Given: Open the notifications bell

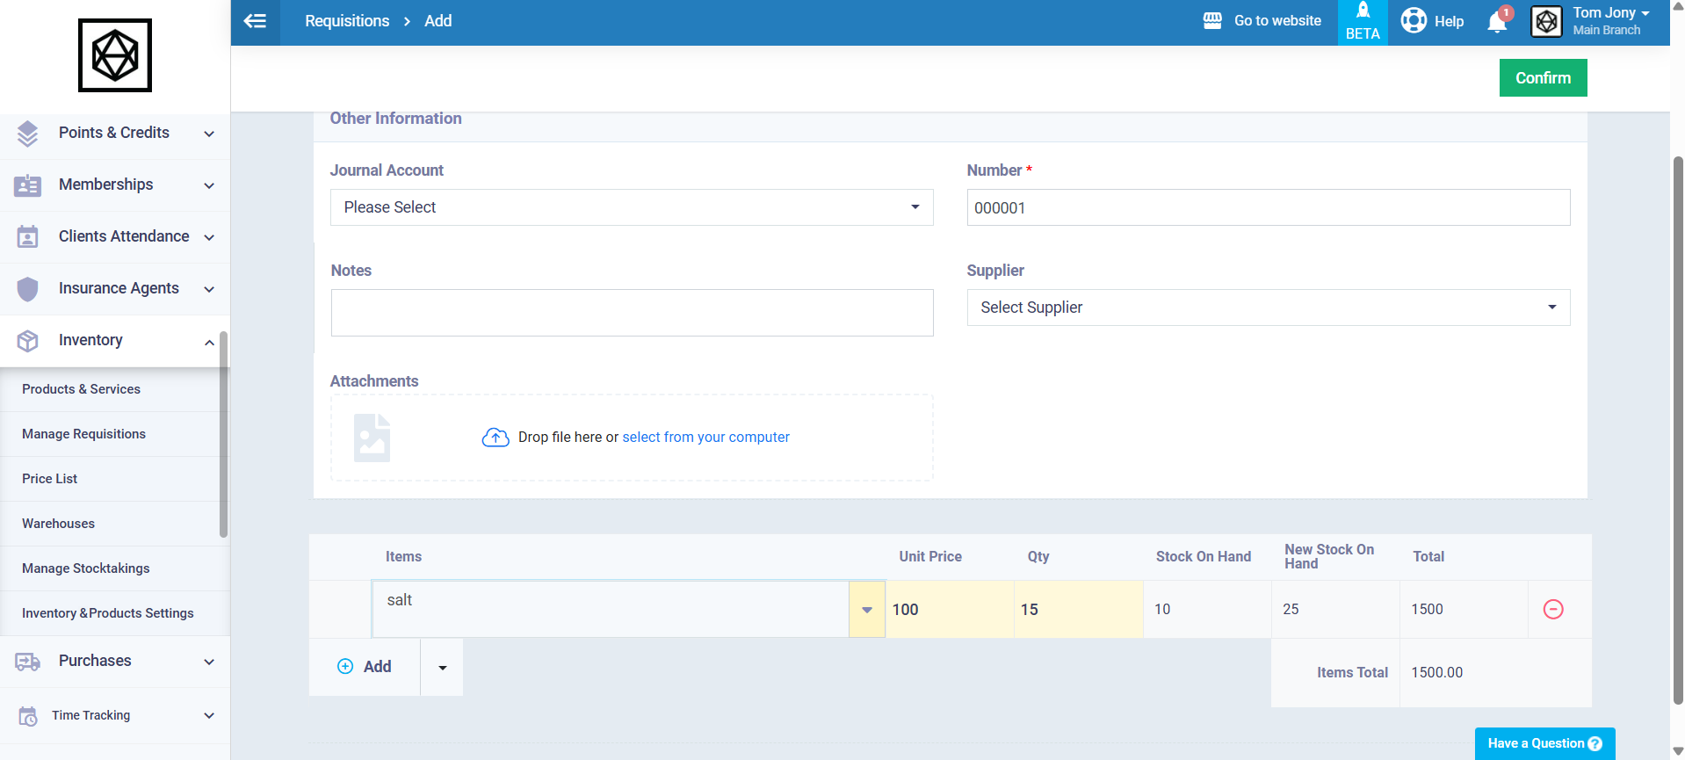Looking at the screenshot, I should [x=1497, y=22].
